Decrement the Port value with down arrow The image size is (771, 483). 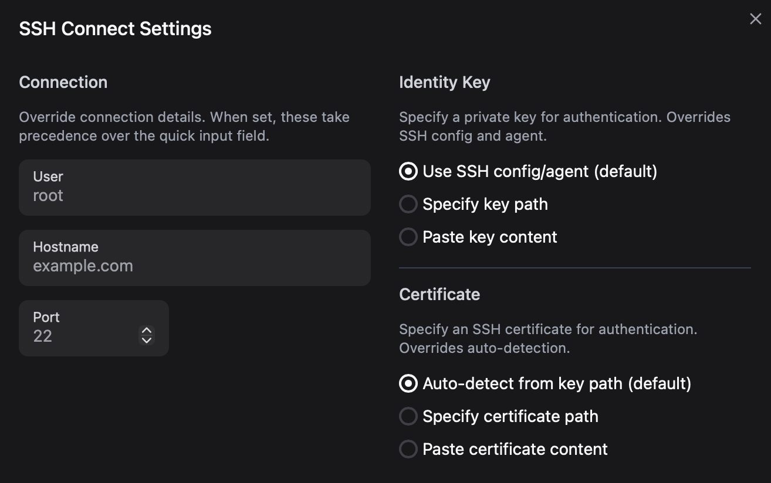point(147,340)
